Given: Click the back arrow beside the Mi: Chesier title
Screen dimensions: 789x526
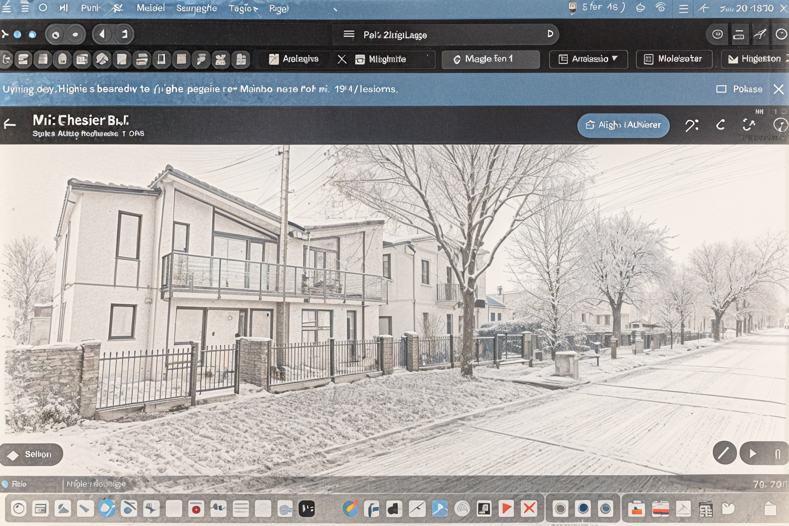Looking at the screenshot, I should click(10, 124).
